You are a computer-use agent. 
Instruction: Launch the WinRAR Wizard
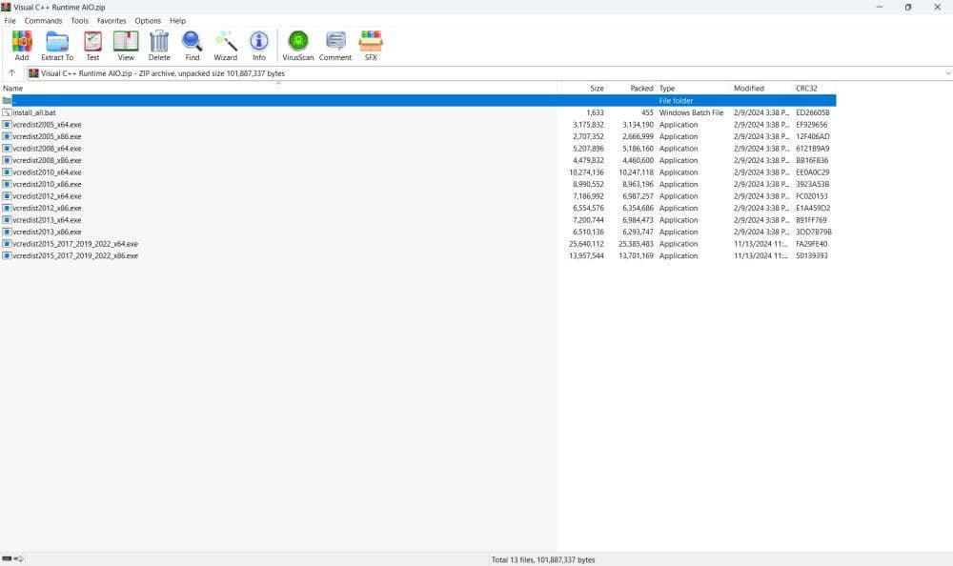pos(226,43)
